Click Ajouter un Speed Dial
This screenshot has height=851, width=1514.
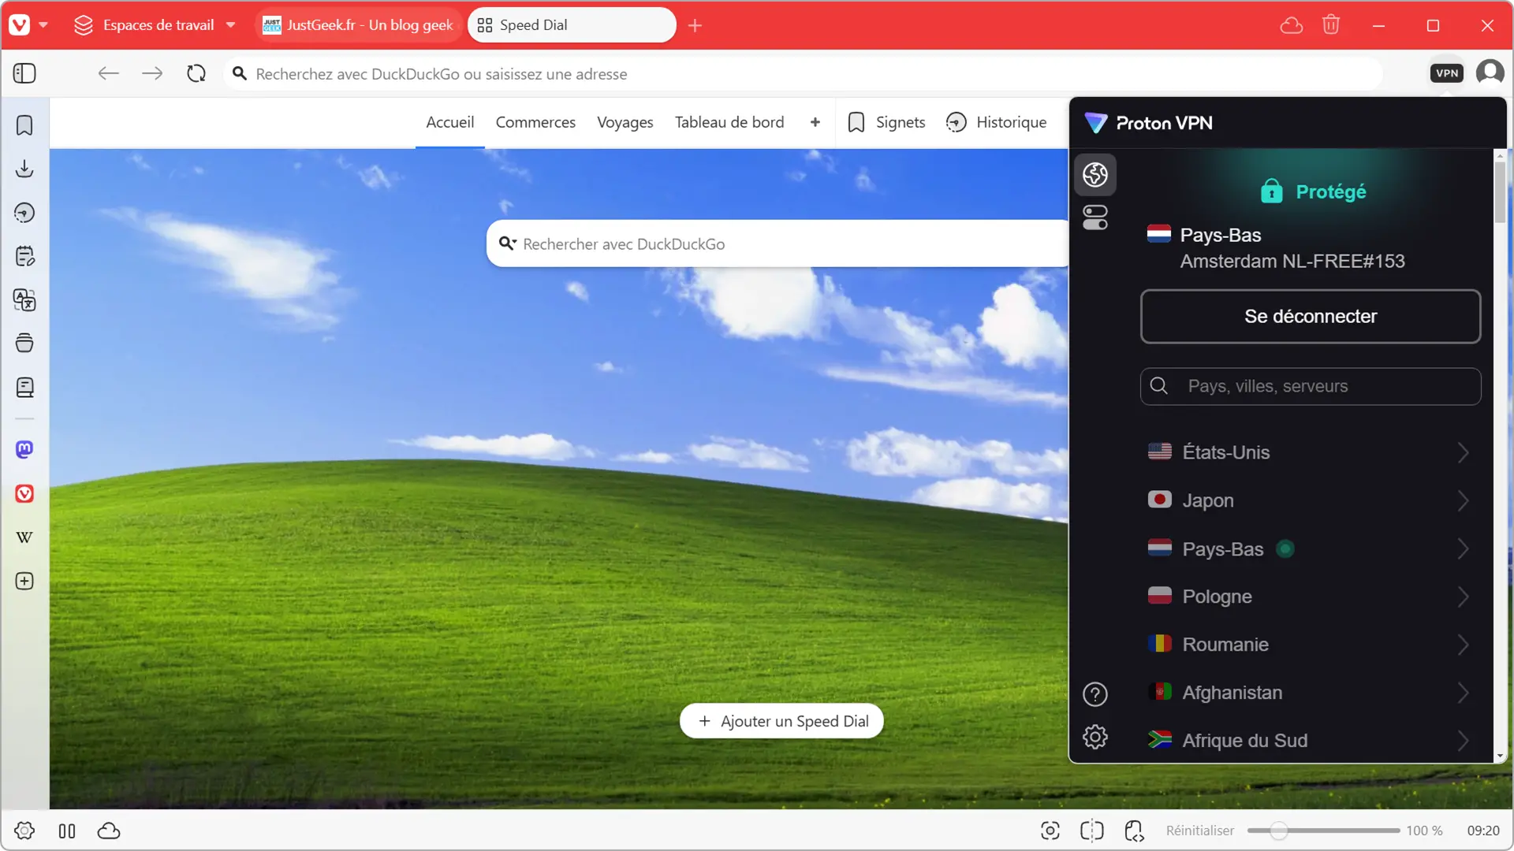pyautogui.click(x=781, y=721)
